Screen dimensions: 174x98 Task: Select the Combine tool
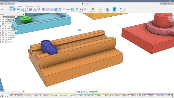coord(56,9)
